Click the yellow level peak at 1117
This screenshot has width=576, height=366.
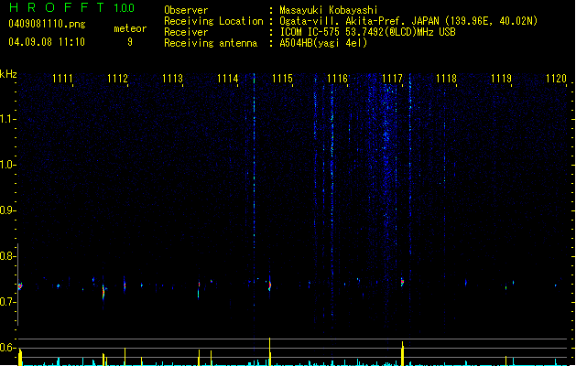coord(403,353)
